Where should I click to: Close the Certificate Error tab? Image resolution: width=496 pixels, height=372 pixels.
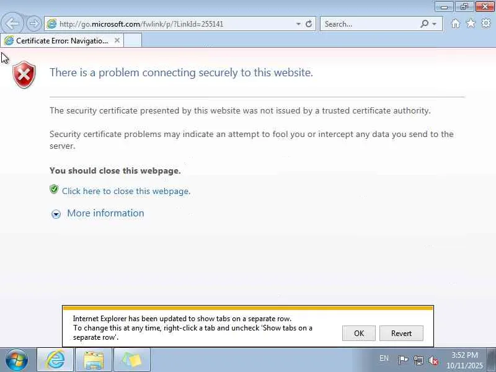(117, 40)
